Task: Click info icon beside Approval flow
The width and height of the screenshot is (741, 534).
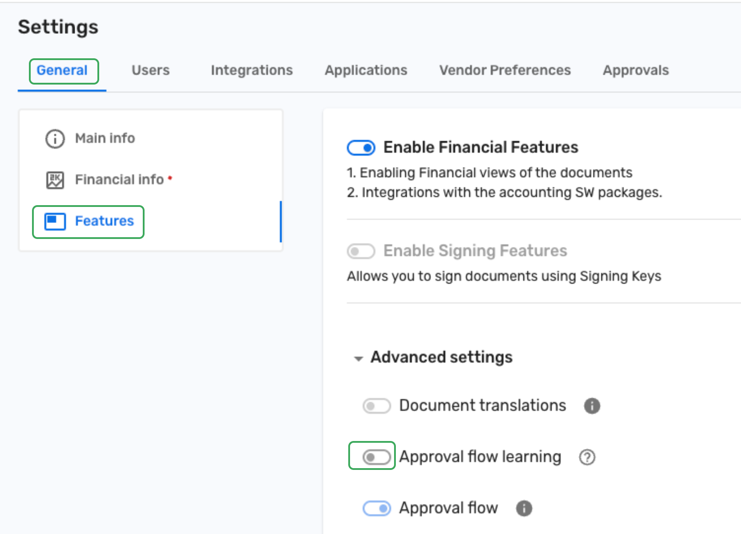Action: 524,508
